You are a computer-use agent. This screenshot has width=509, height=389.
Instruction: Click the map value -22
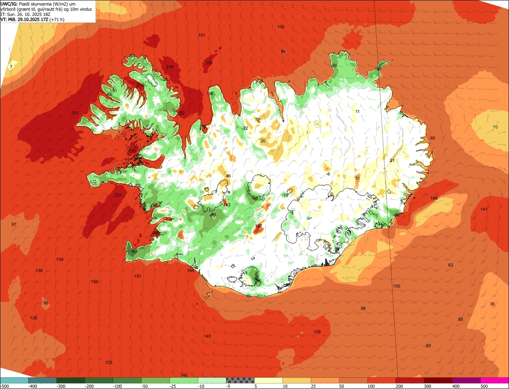245,128
